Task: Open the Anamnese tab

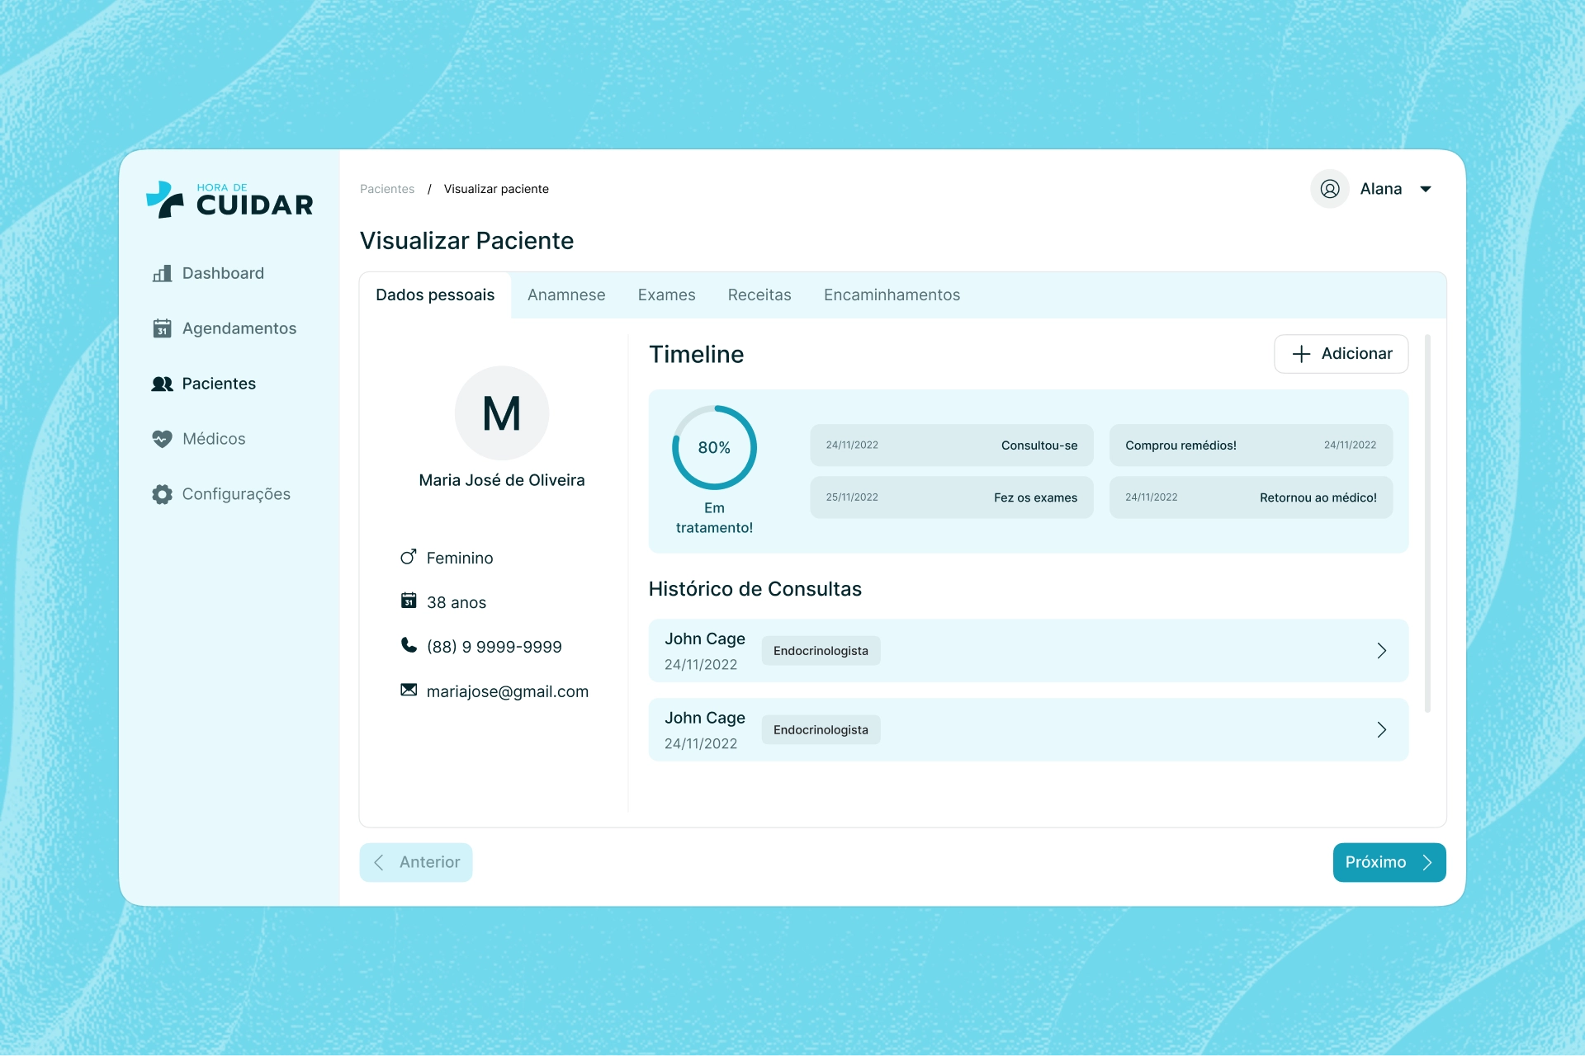Action: click(x=566, y=295)
